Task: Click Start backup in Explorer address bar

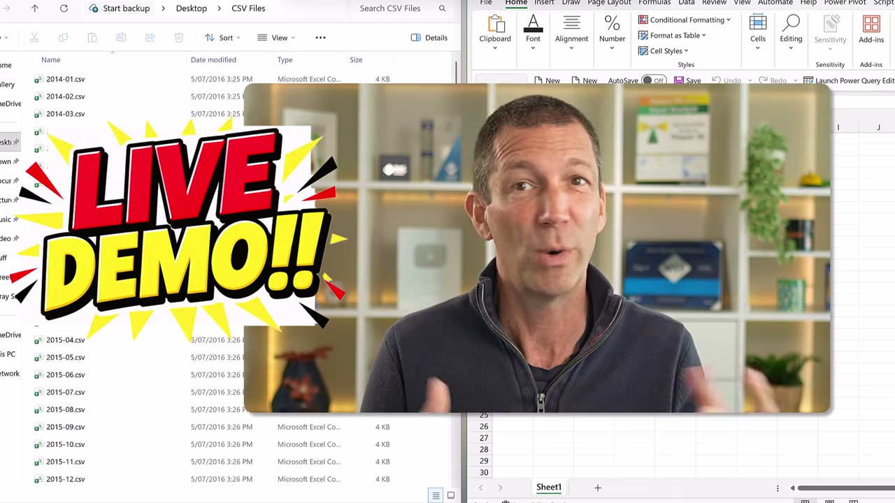Action: click(119, 8)
